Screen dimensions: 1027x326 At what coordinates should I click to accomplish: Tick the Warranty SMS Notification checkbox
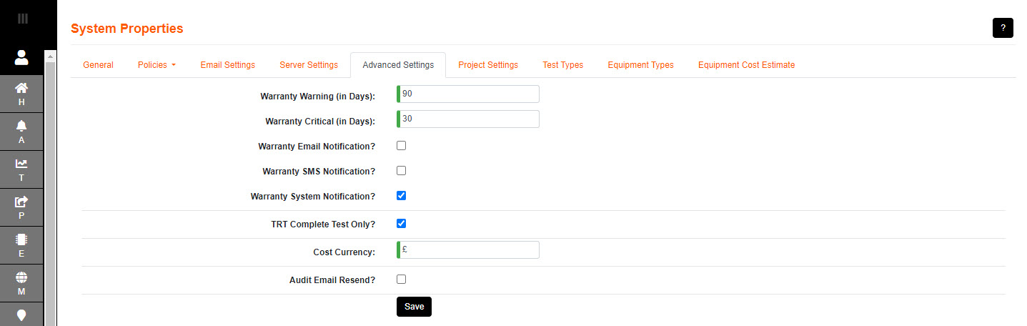[x=401, y=171]
